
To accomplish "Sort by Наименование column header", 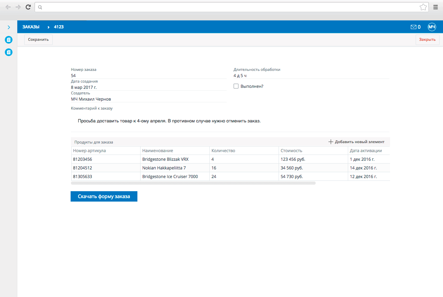I will [175, 151].
